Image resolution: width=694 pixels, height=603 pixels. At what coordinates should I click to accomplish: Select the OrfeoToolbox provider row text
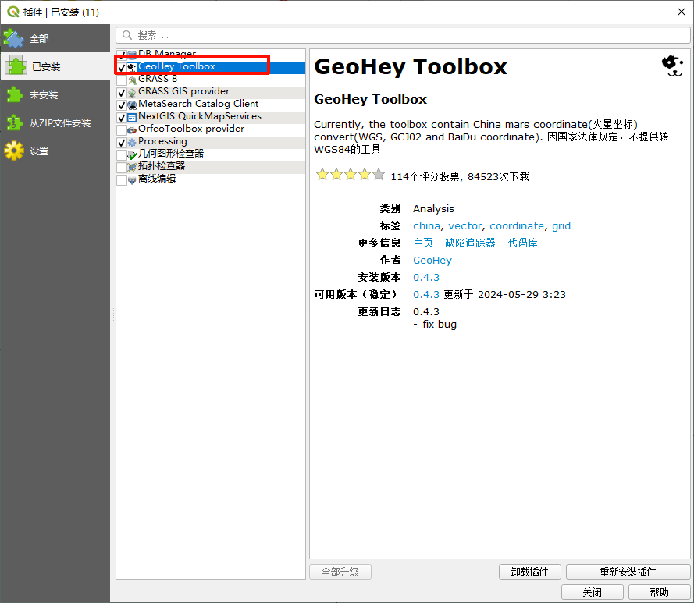[191, 129]
